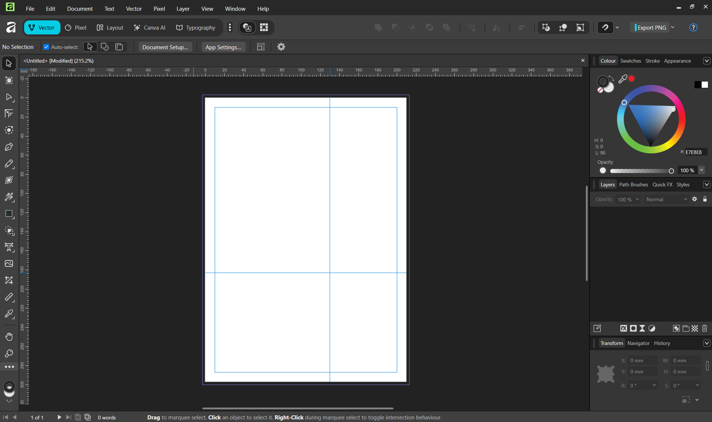Select the Node tool
This screenshot has width=712, height=422.
tap(9, 97)
